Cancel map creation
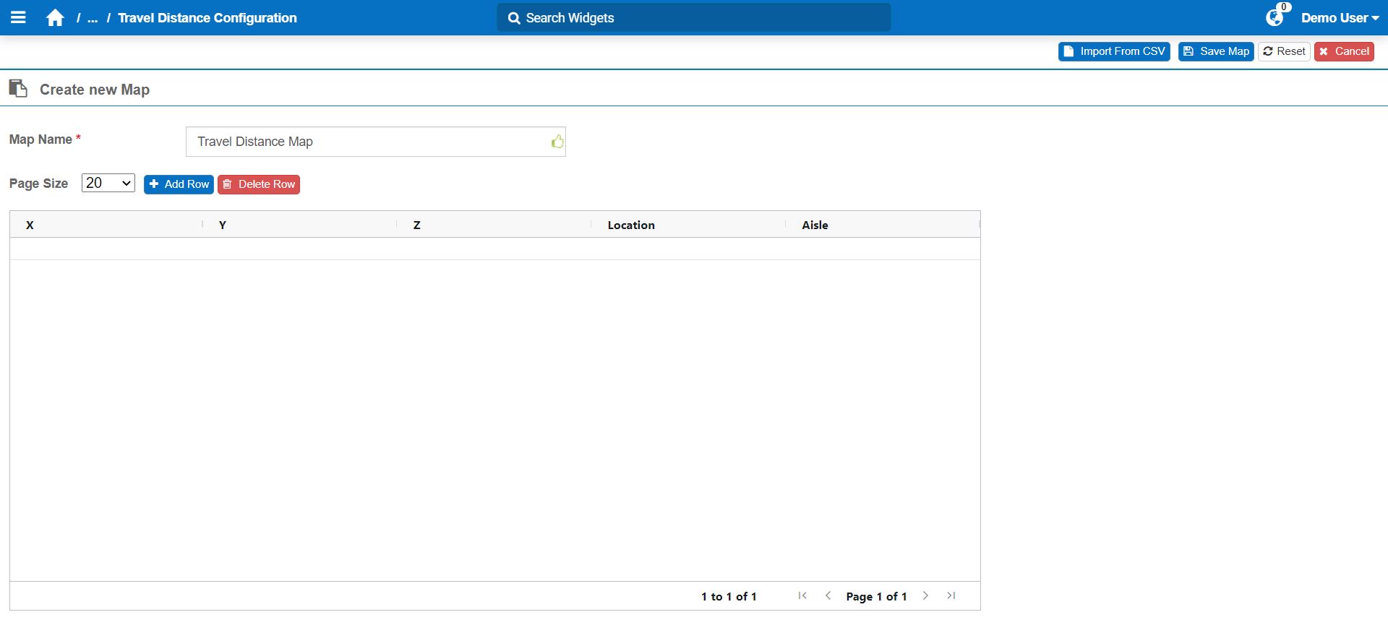Viewport: 1388px width, 620px height. [x=1344, y=51]
